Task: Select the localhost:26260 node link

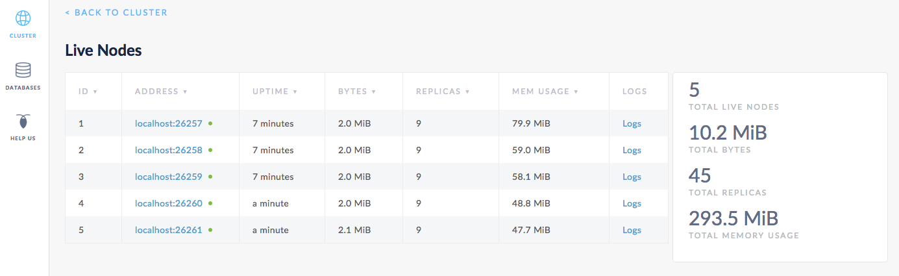Action: pos(168,203)
